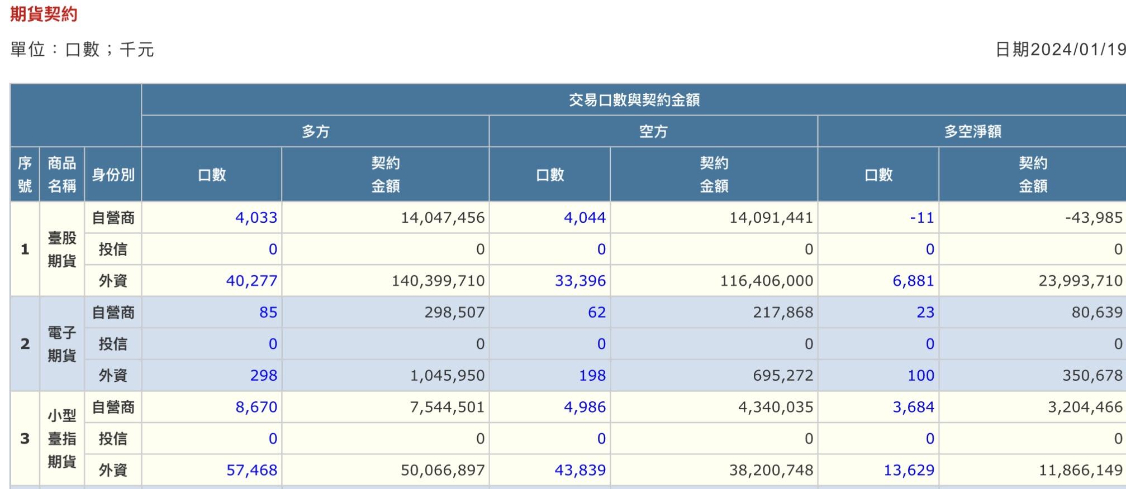Select the 350,678 net amount cell
Image resolution: width=1126 pixels, height=489 pixels.
(x=1033, y=376)
